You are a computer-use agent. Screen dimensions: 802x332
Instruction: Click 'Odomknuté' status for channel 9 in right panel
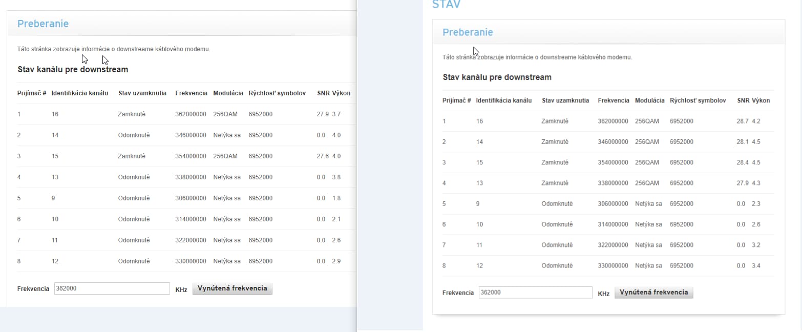coord(557,204)
